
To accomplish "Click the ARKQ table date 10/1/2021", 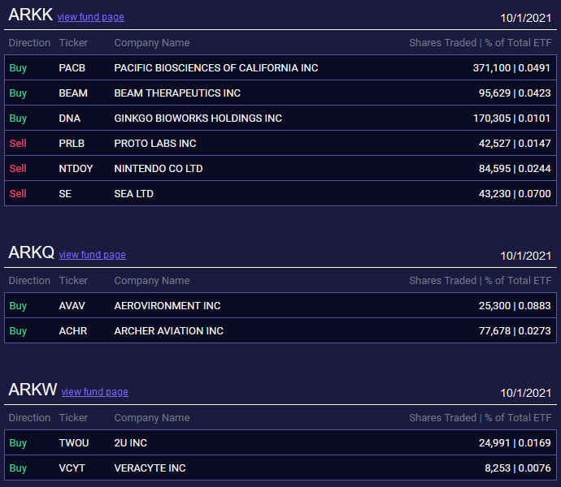I will click(x=525, y=256).
